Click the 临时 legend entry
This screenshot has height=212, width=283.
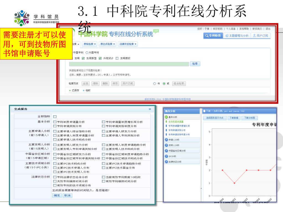pyautogui.click(x=87, y=91)
